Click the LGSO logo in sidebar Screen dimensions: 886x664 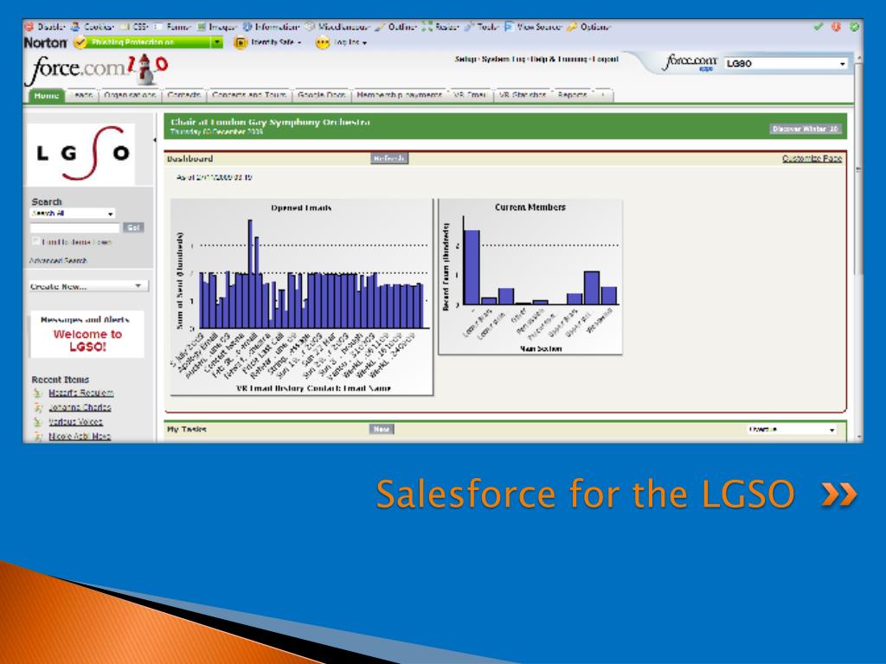(x=81, y=154)
